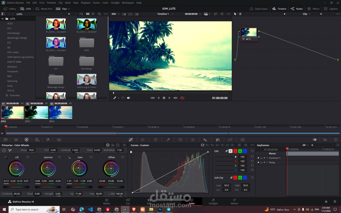341x213 pixels.
Task: Adjust the Gamma color wheel
Action: [48, 169]
